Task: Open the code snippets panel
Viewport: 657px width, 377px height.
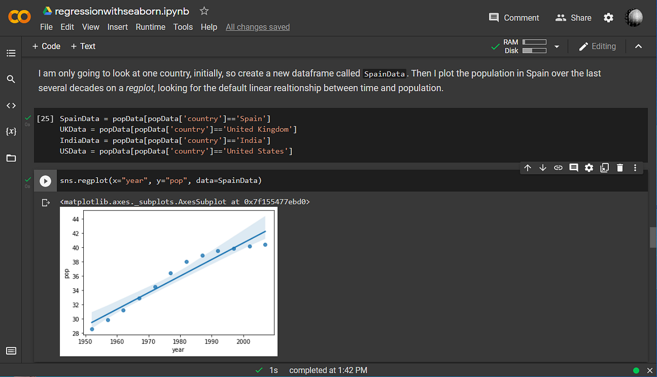Action: pyautogui.click(x=10, y=105)
